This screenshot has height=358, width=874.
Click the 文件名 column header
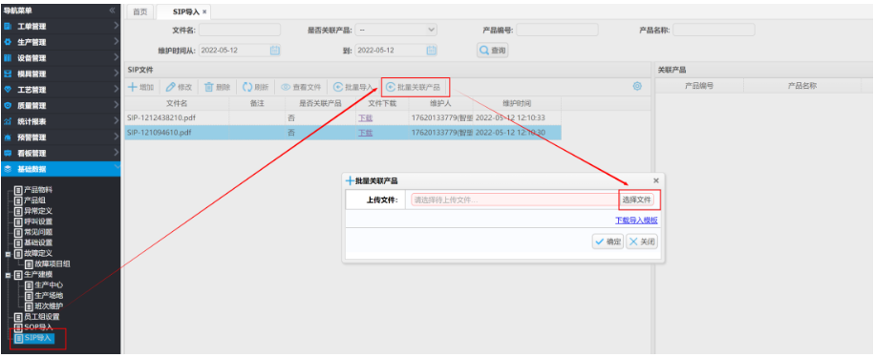tap(177, 103)
